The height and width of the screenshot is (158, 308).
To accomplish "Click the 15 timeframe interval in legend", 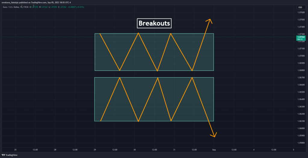I will tap(21, 7).
